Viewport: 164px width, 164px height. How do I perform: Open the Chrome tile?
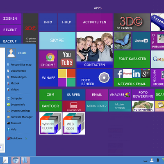(48, 59)
